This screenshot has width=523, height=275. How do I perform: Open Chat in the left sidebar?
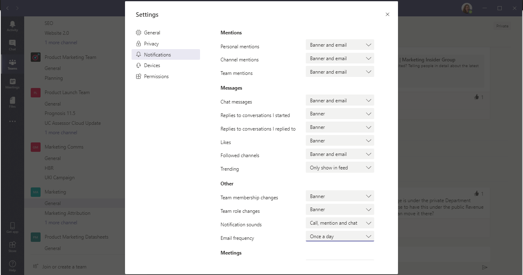click(x=12, y=45)
